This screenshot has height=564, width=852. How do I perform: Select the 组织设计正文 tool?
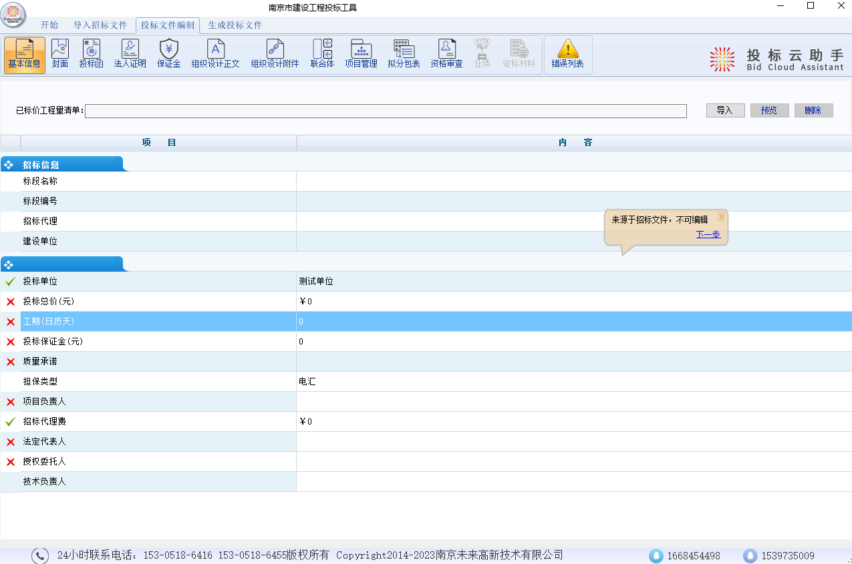[215, 55]
